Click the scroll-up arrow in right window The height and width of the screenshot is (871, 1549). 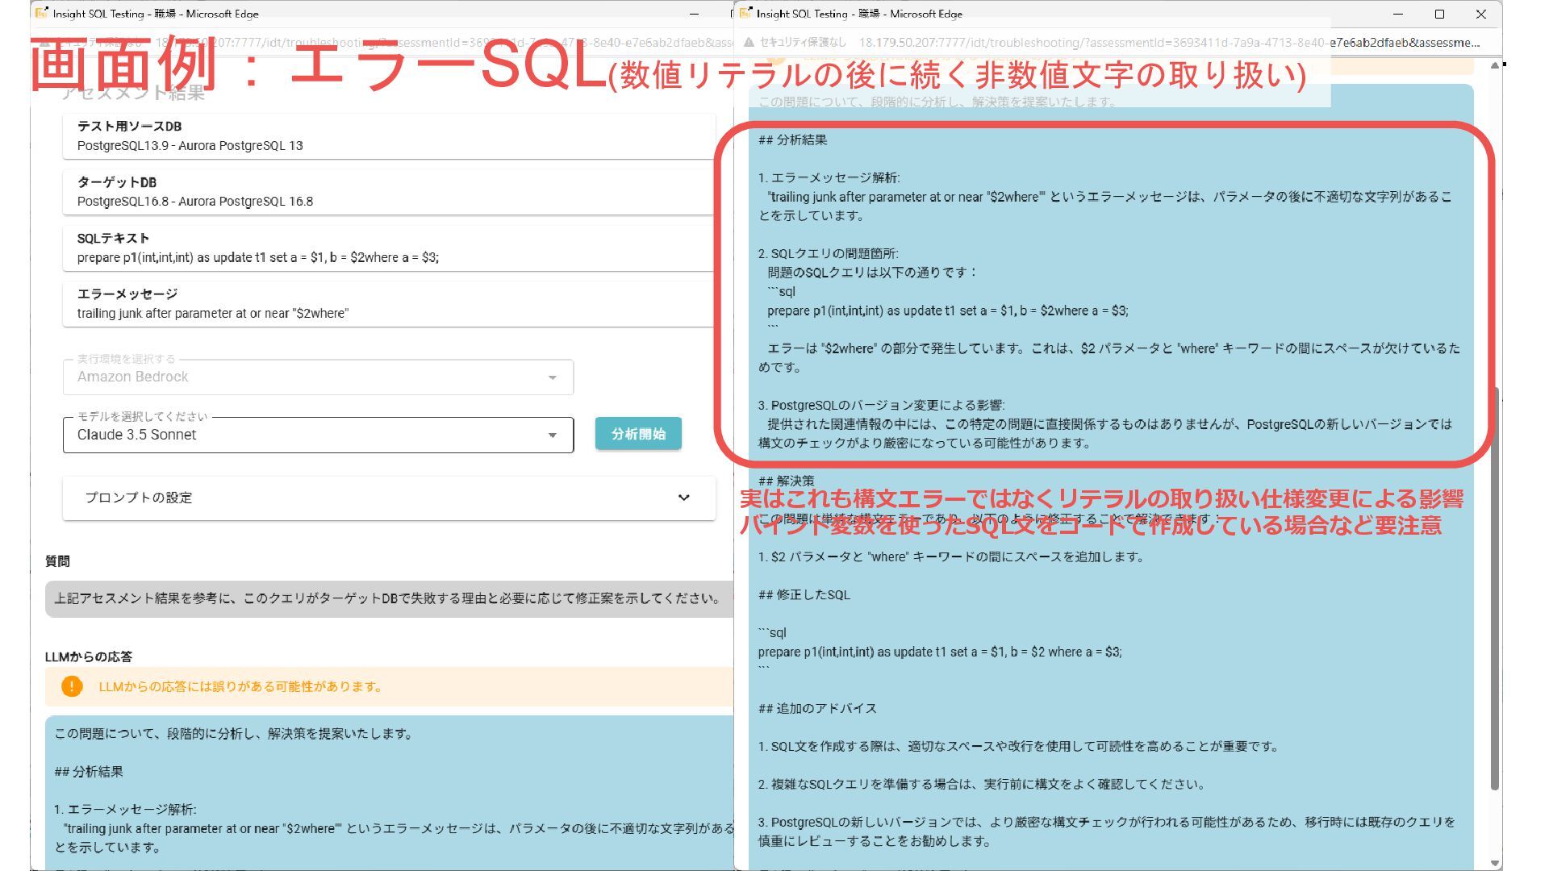(1494, 65)
